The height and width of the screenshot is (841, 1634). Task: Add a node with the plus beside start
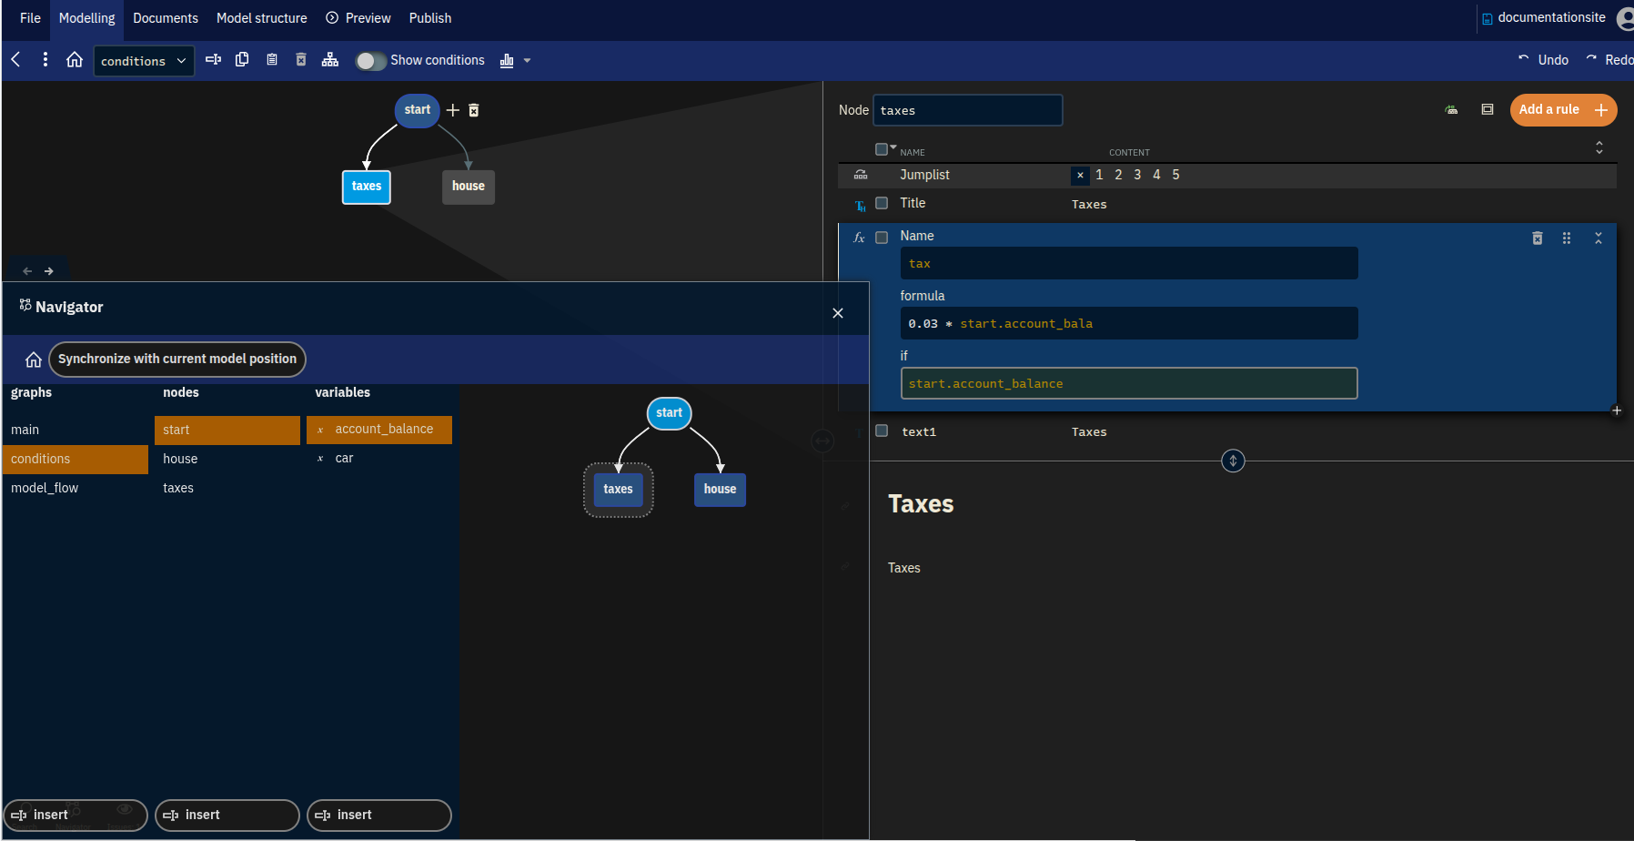click(x=453, y=110)
